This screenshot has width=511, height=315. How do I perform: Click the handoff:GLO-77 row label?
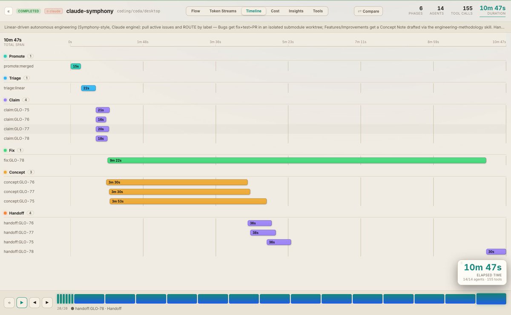(x=19, y=232)
